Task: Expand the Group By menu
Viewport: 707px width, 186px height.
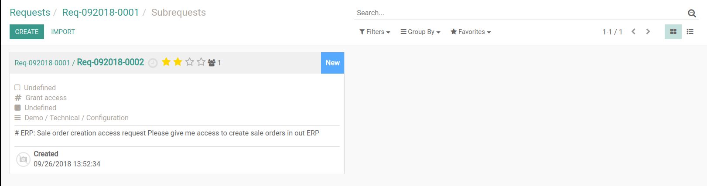Action: click(420, 32)
